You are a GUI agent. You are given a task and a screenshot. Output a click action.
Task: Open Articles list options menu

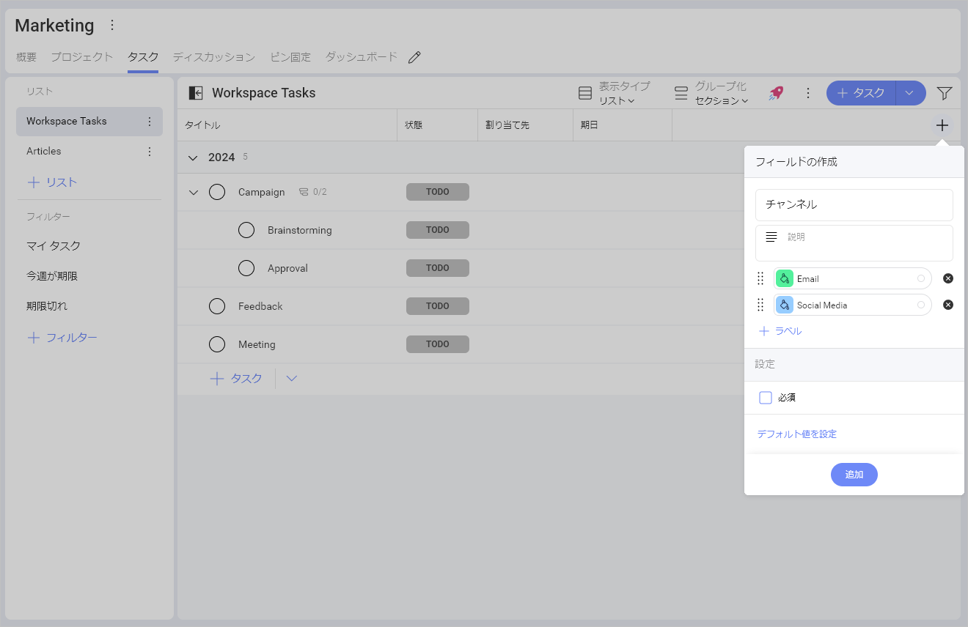(x=150, y=152)
